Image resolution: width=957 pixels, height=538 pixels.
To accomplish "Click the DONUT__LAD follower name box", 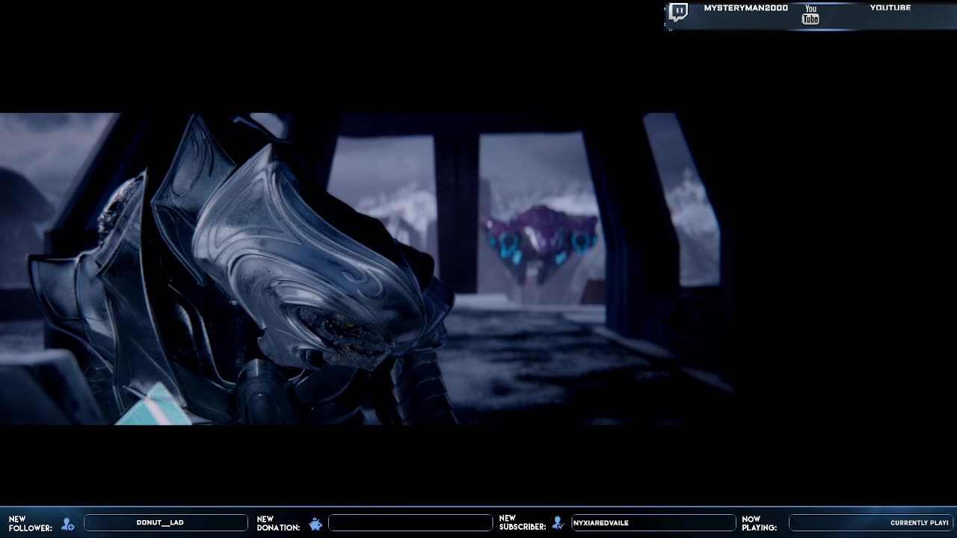I will tap(165, 523).
